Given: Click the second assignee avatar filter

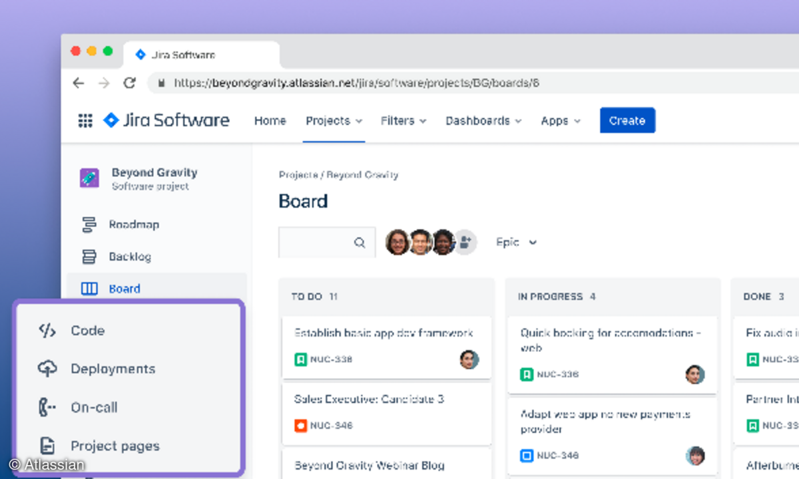Looking at the screenshot, I should click(421, 242).
